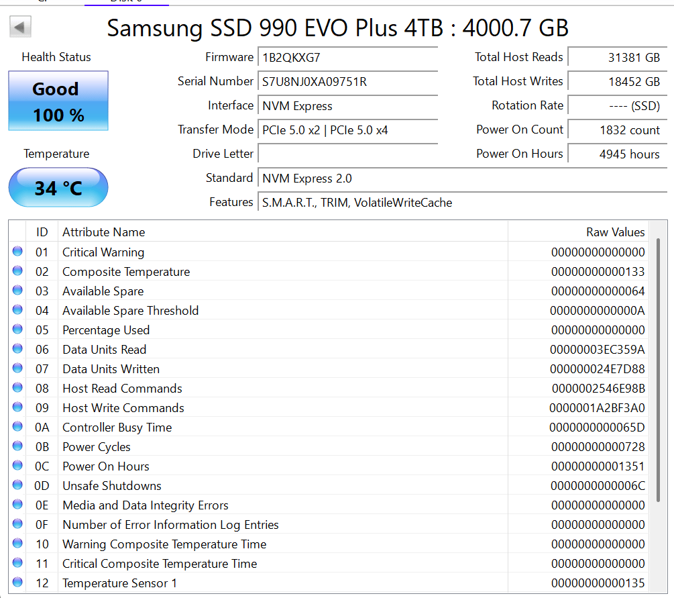
Task: Click the status dot for Critical Composite Temperature Time
Action: 17,562
